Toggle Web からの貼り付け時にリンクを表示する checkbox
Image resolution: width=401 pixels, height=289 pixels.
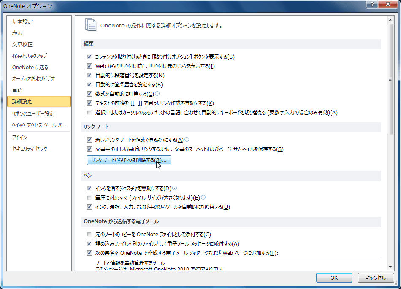coord(89,66)
